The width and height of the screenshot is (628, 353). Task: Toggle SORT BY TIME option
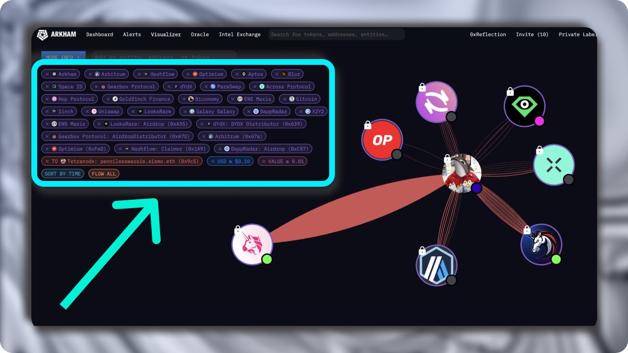pos(63,174)
